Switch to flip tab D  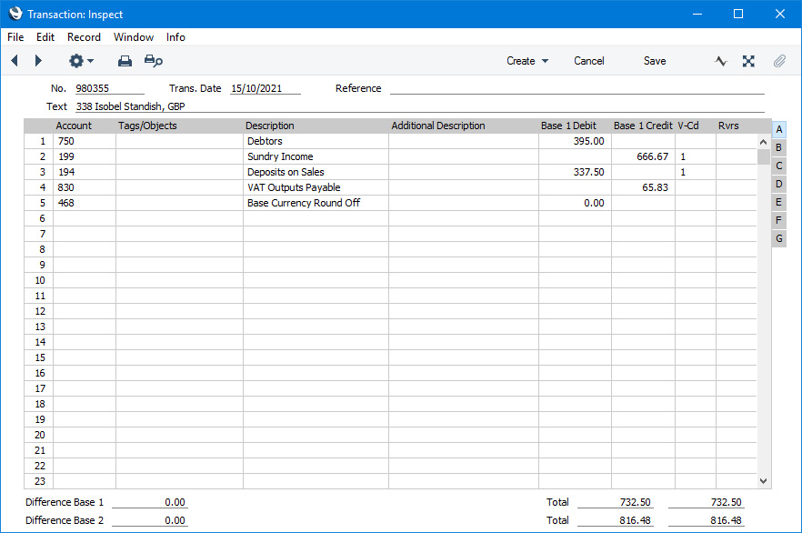click(779, 184)
